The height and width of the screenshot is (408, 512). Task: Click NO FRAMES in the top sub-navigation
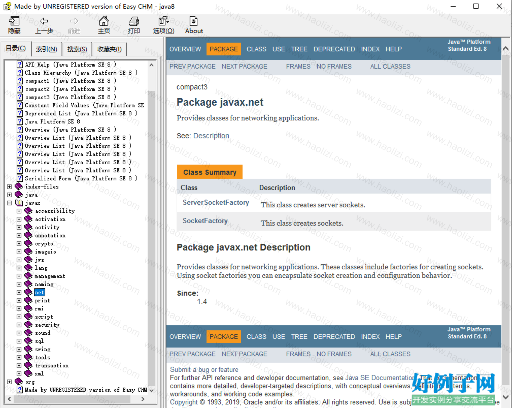[334, 66]
